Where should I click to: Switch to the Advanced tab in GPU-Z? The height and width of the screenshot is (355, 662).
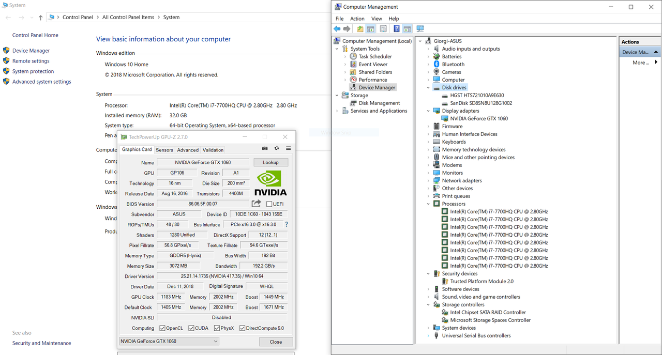(188, 150)
